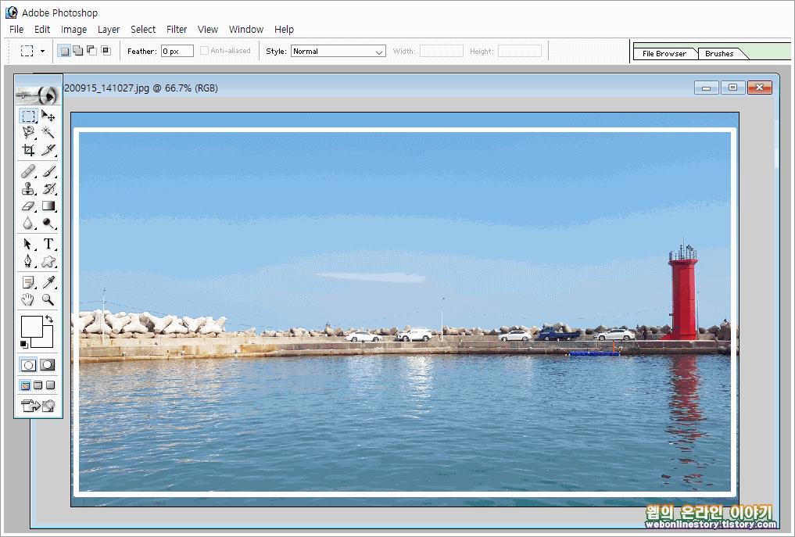Select the Rectangular Marquee tool in toolbox
This screenshot has height=537, width=795.
28,116
